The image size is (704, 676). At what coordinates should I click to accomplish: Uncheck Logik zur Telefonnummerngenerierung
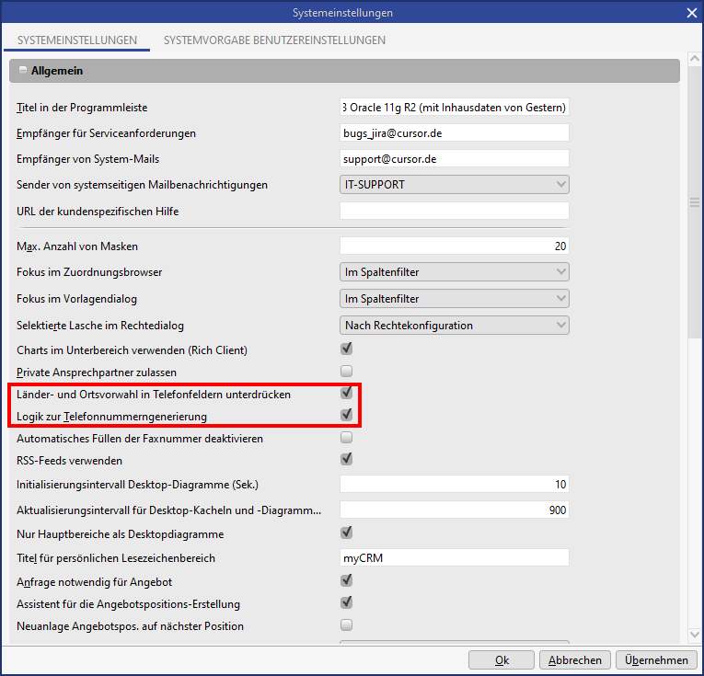347,416
